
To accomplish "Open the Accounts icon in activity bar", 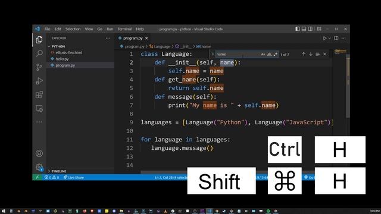I will 39,153.
